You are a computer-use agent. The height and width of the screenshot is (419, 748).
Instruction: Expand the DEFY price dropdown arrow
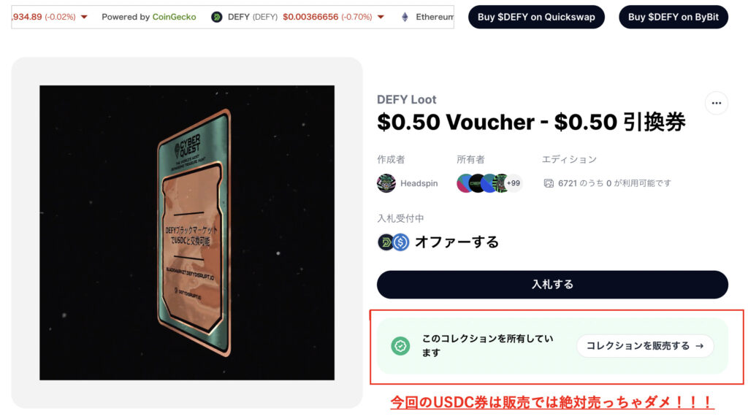(x=381, y=18)
